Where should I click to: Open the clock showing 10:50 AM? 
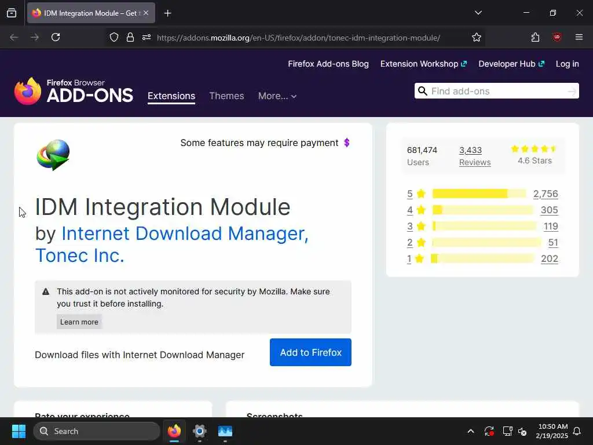click(x=552, y=431)
